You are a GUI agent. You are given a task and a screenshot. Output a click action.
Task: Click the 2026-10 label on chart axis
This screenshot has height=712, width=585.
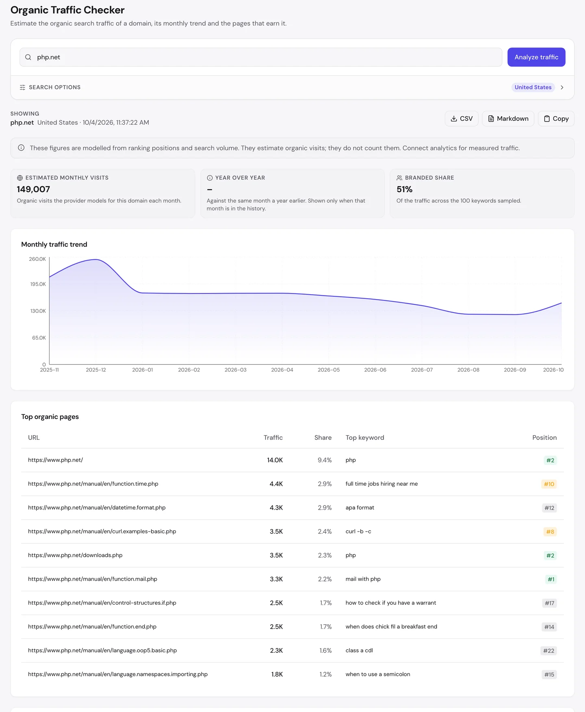(x=553, y=370)
